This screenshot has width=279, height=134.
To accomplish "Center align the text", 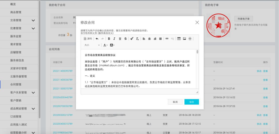I will pyautogui.click(x=149, y=39).
